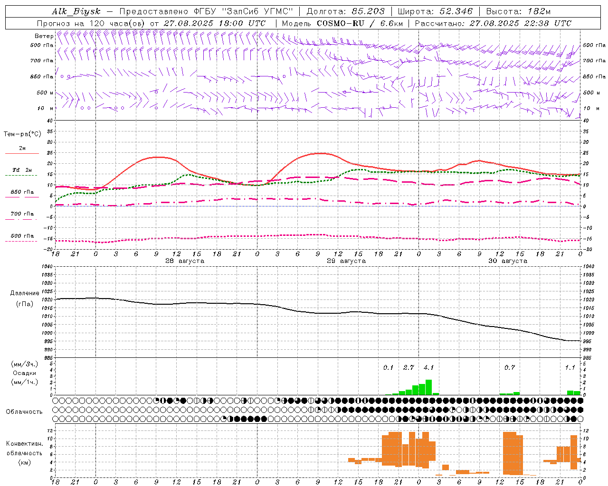Click the '(гПа)' unit under 'Давление'
This screenshot has height=486, width=608.
[x=25, y=304]
